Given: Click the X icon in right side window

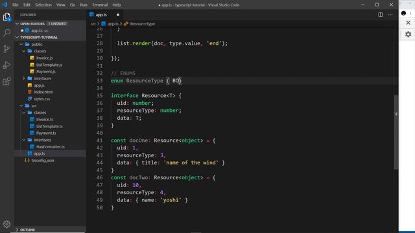Looking at the screenshot, I should 408,23.
